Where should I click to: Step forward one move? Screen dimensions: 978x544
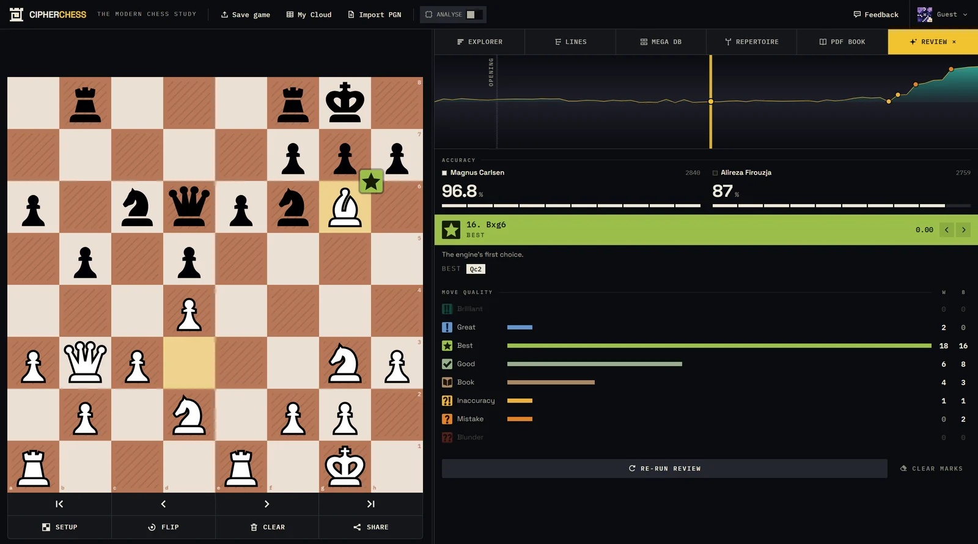point(267,504)
